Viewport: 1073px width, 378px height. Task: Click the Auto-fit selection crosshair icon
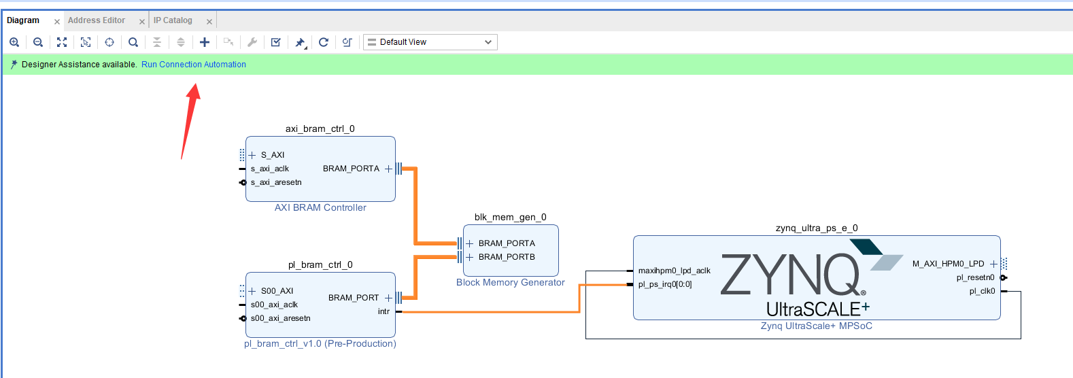[109, 42]
